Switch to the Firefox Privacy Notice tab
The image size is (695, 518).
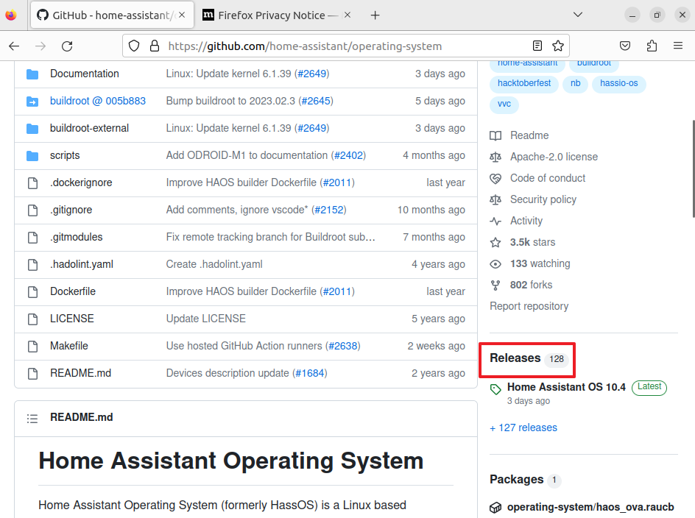point(277,15)
